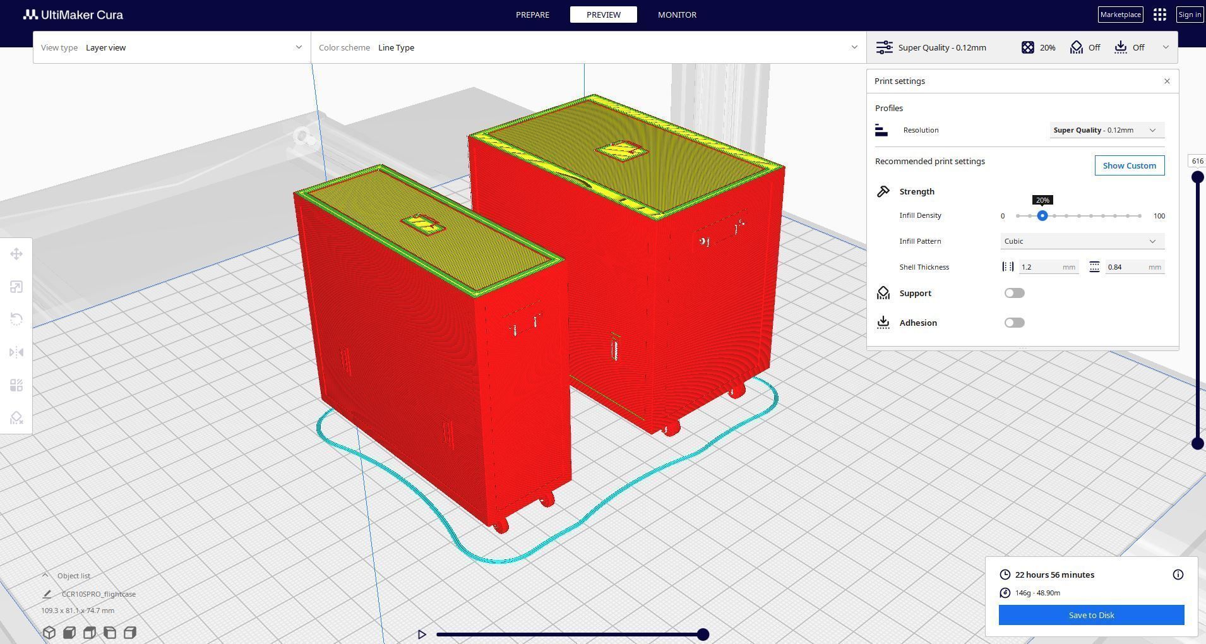Click the print time info icon

[1178, 575]
